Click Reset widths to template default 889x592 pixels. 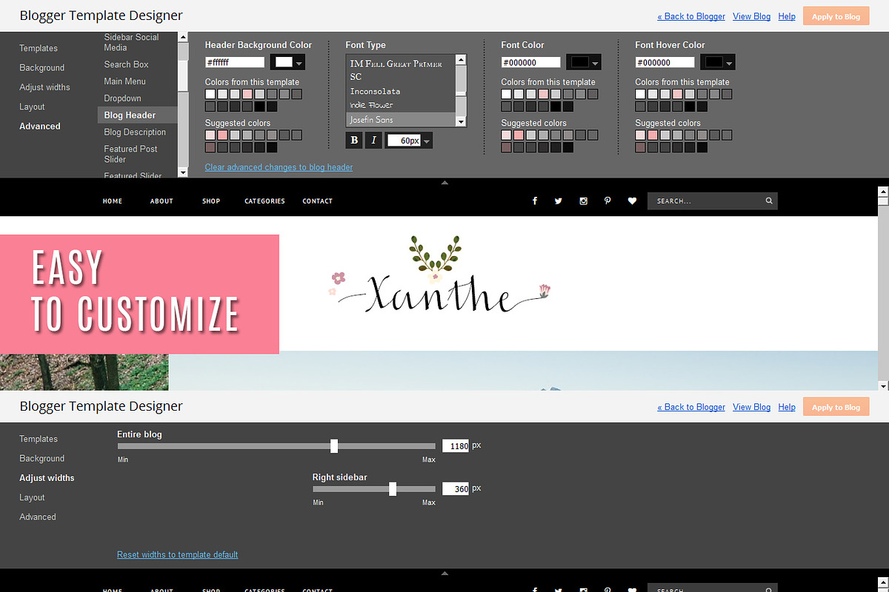coord(178,554)
